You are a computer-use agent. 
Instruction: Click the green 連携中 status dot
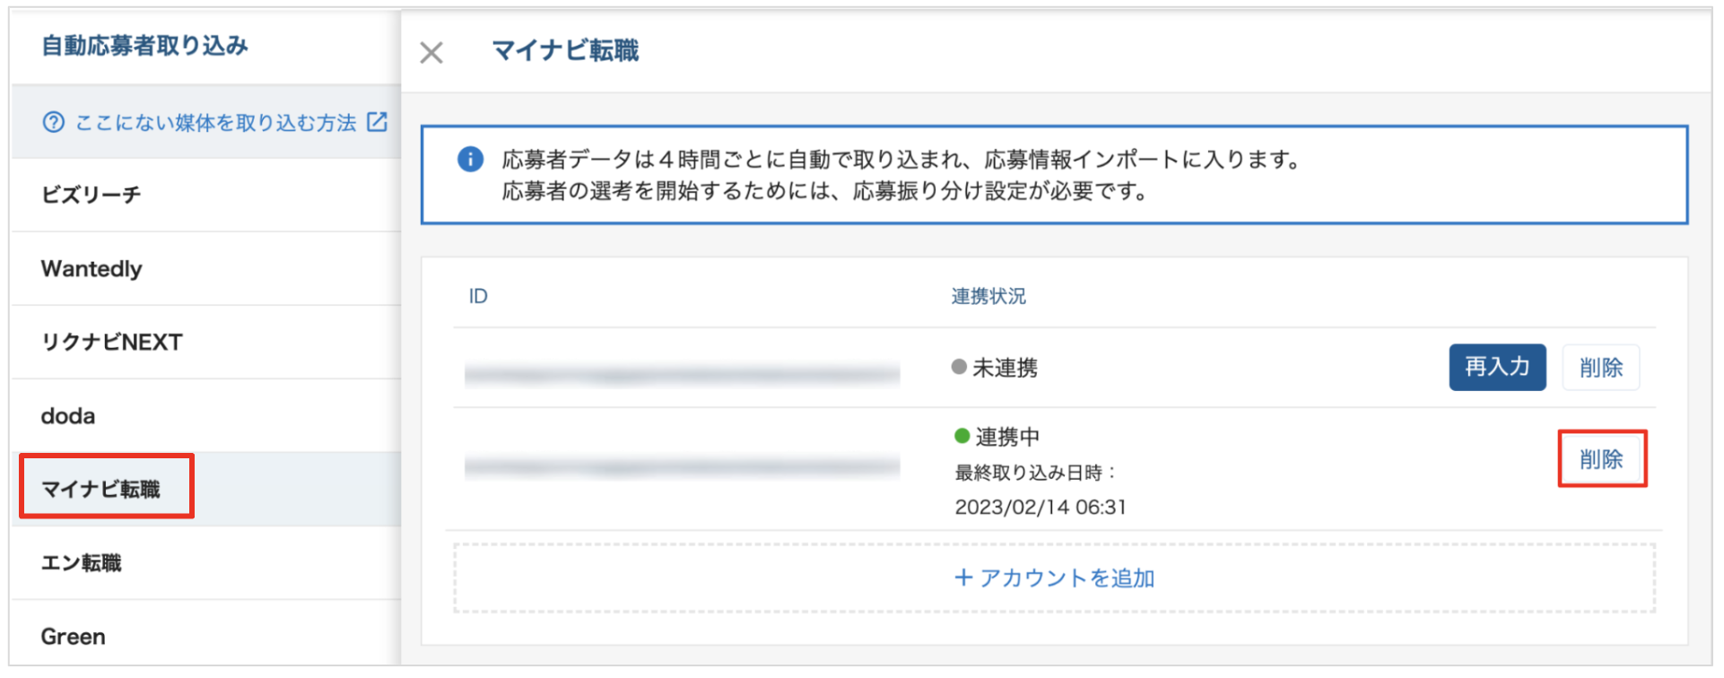click(x=962, y=436)
